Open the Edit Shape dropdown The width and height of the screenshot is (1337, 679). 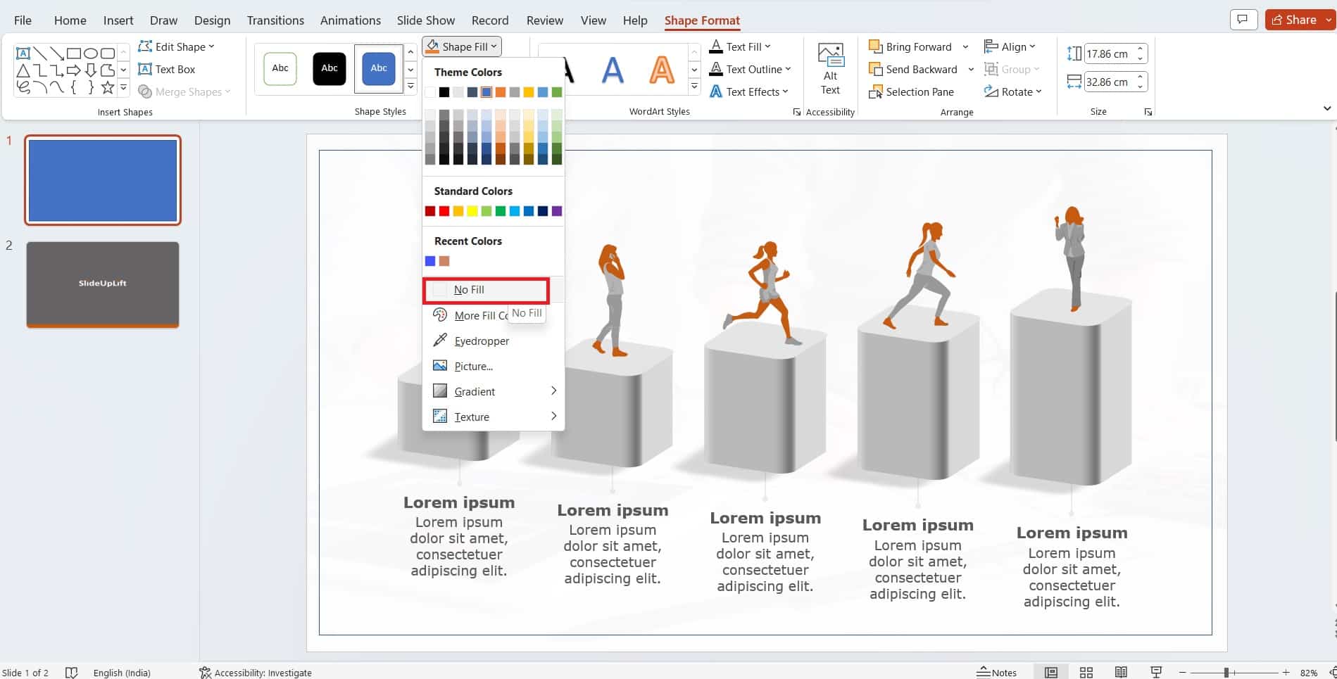click(x=176, y=46)
